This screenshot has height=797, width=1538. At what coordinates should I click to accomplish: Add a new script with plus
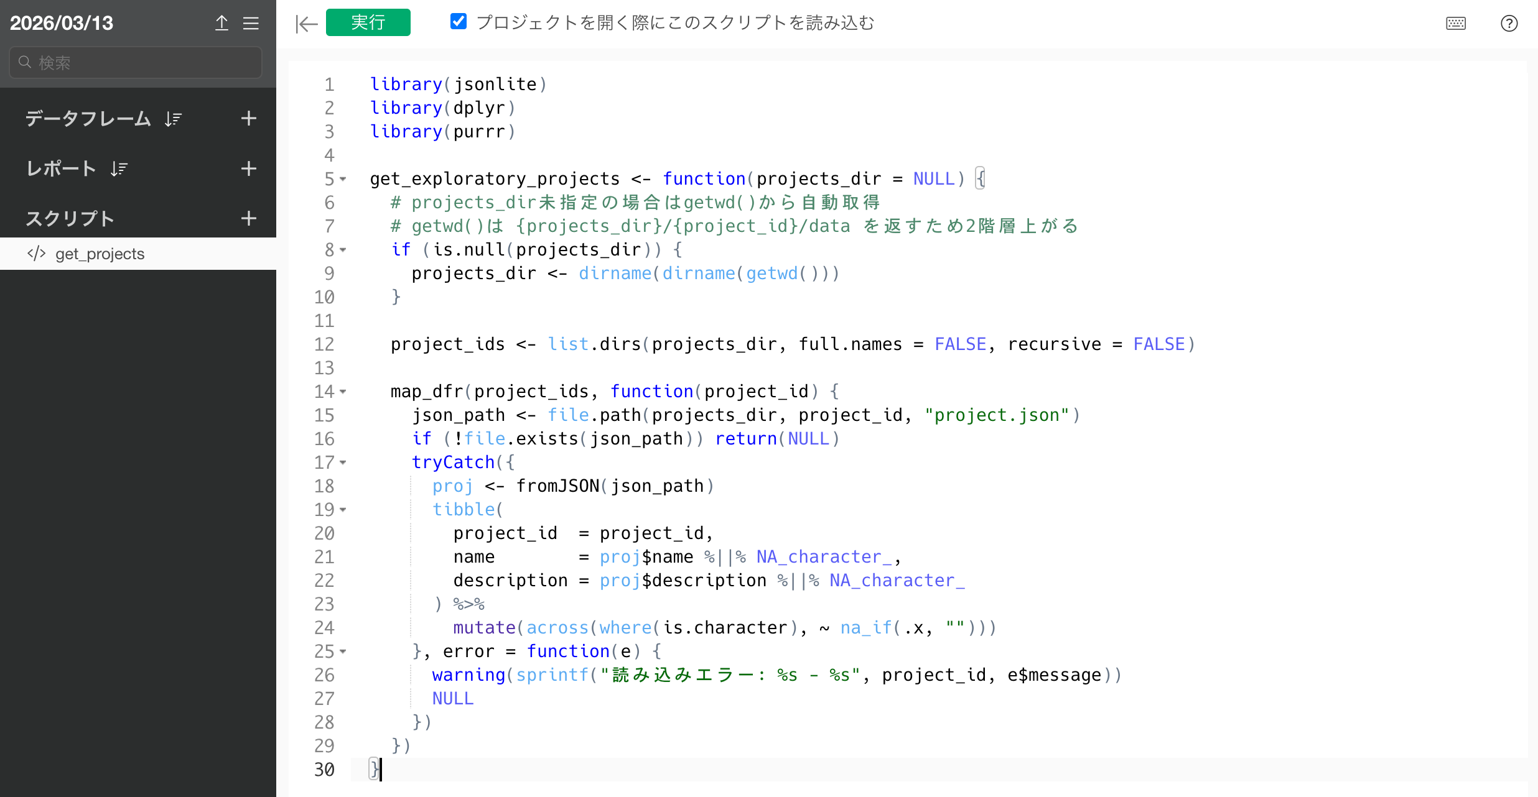point(248,218)
